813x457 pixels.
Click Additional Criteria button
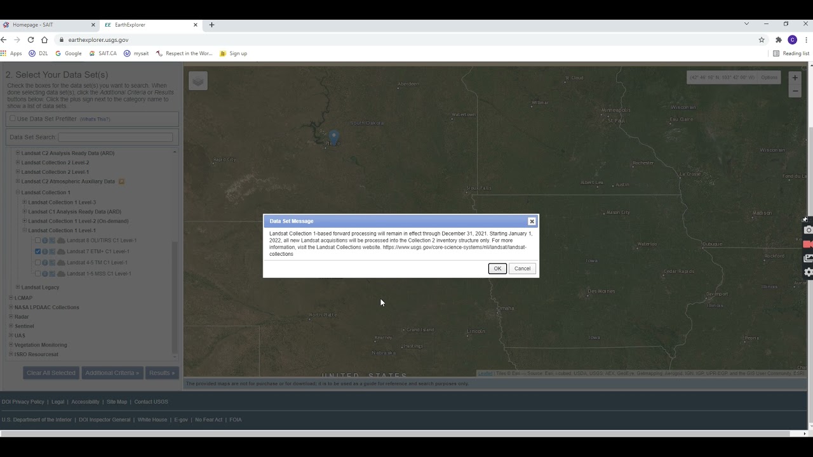(x=112, y=373)
